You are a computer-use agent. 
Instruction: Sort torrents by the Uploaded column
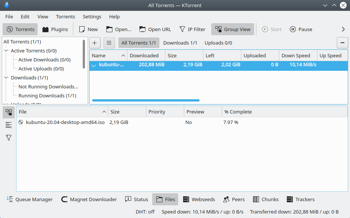tap(260, 55)
